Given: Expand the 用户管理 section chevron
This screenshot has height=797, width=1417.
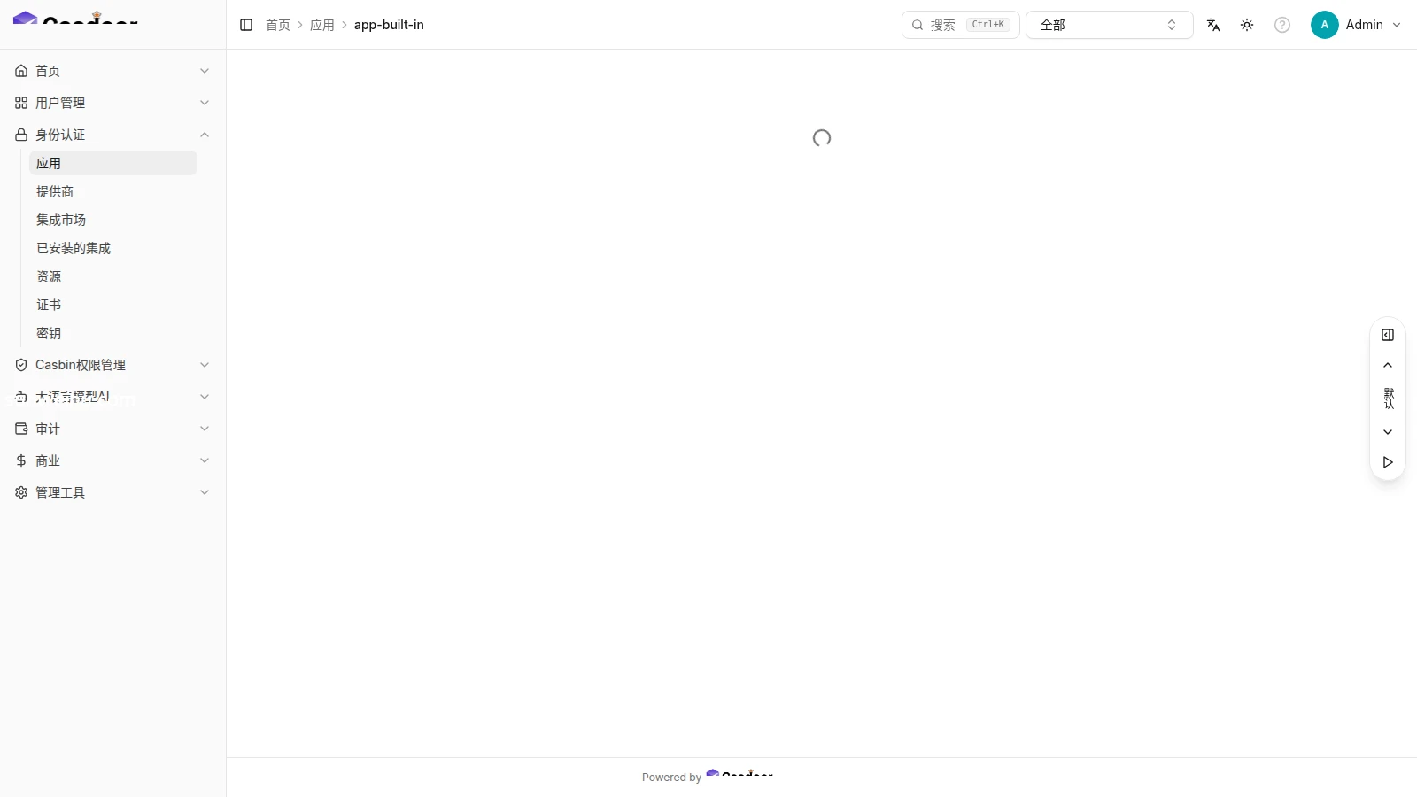Looking at the screenshot, I should (205, 103).
